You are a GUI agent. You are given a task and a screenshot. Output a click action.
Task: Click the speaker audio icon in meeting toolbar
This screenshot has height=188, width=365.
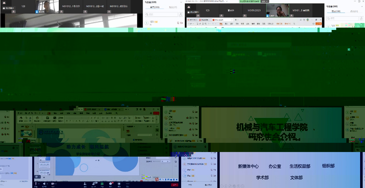click(44, 184)
